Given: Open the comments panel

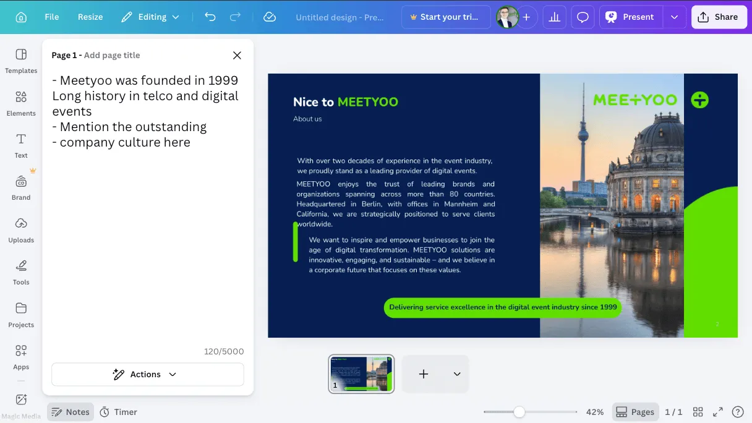Looking at the screenshot, I should click(582, 17).
